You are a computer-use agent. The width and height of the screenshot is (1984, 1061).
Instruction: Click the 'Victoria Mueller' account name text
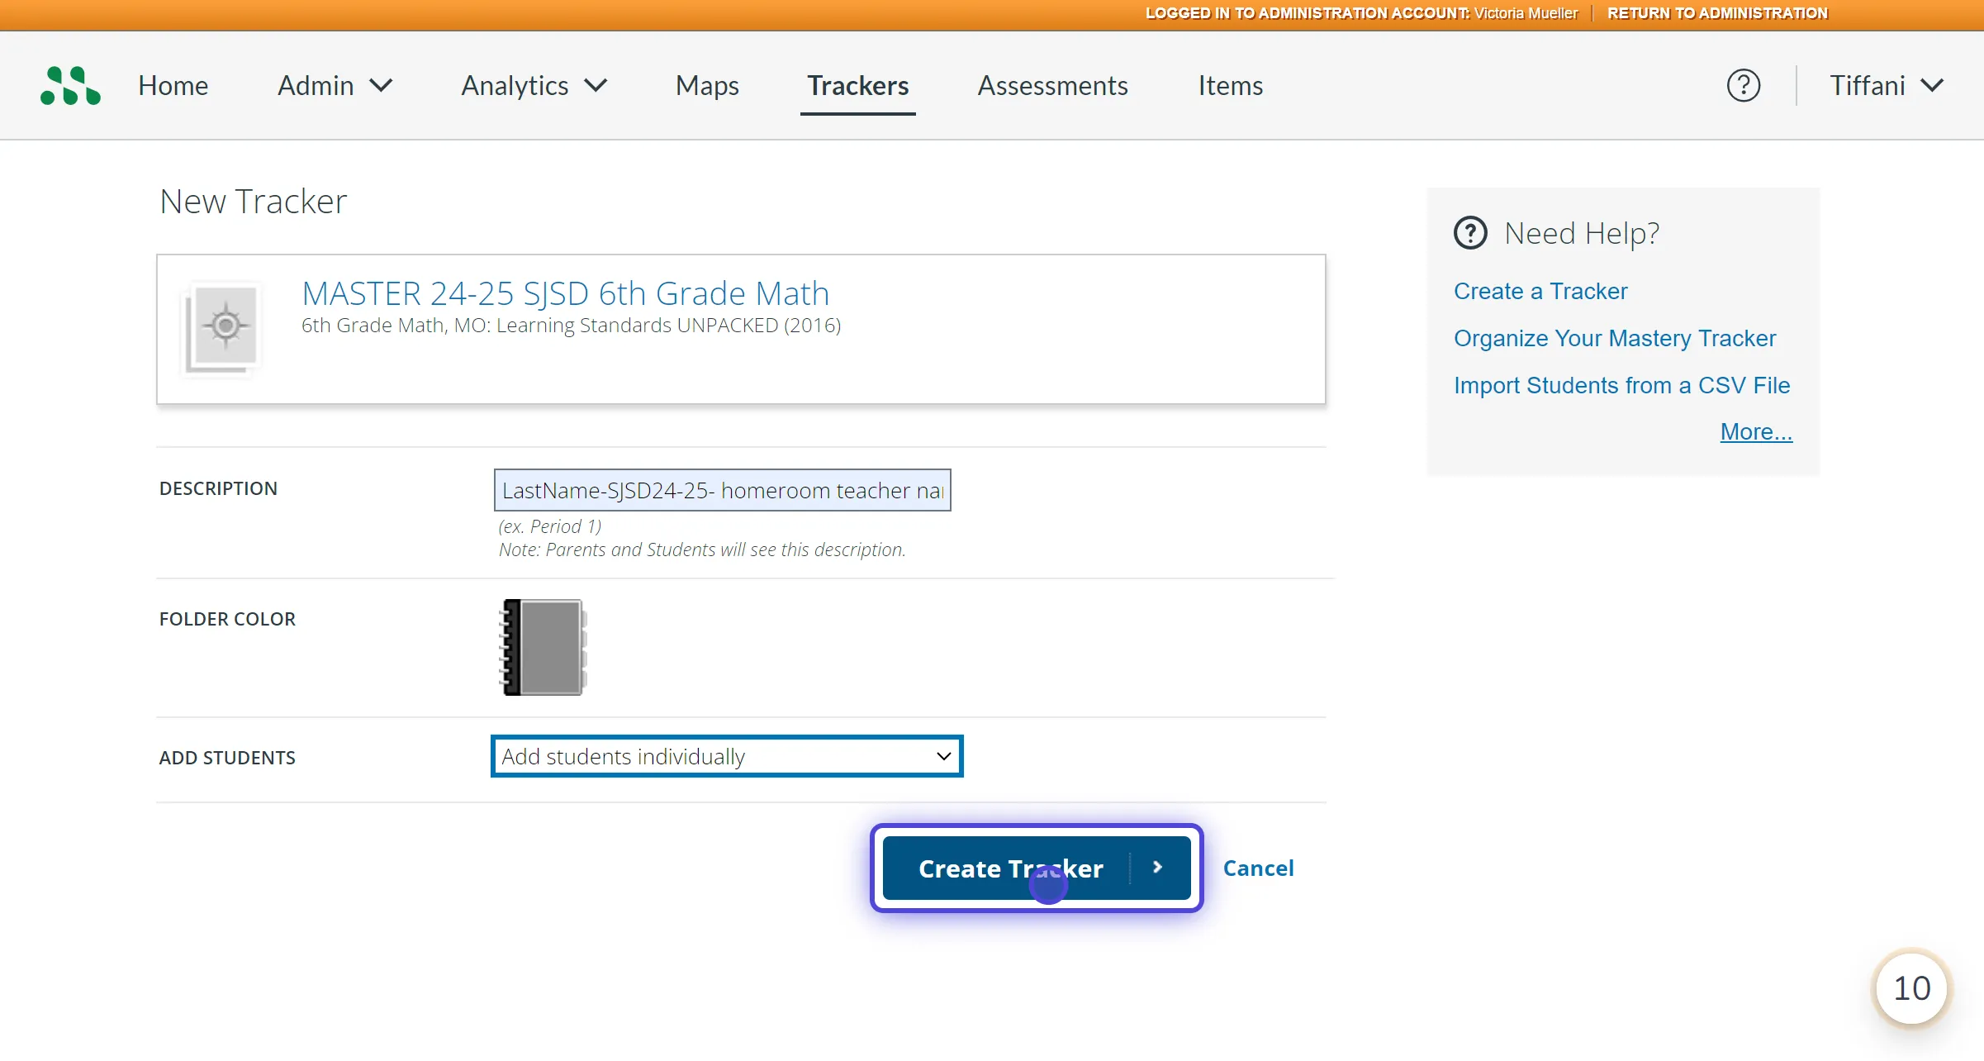[1526, 13]
